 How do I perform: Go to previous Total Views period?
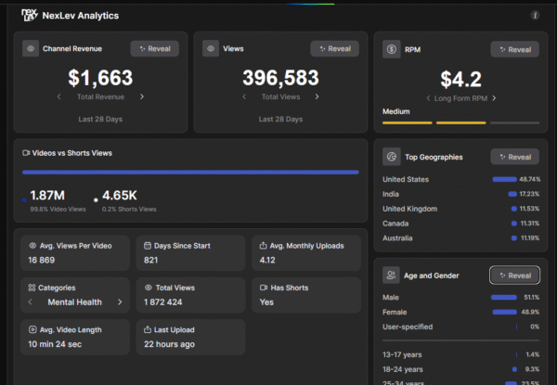[x=239, y=96]
